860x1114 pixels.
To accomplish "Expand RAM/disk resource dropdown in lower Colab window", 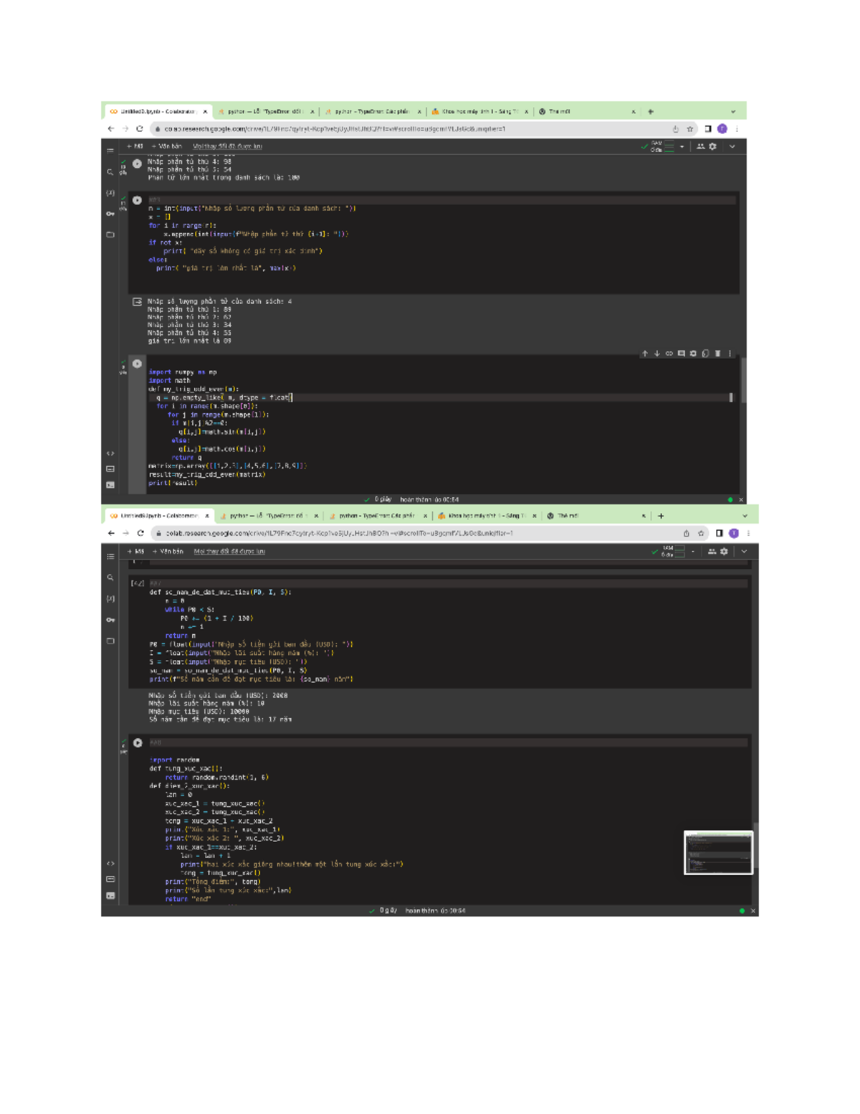I will click(x=693, y=552).
